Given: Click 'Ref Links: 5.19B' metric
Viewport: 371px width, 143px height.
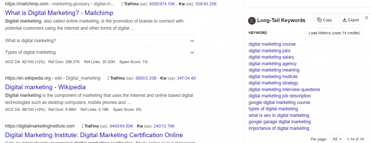Looking at the screenshot, I should (95, 109).
